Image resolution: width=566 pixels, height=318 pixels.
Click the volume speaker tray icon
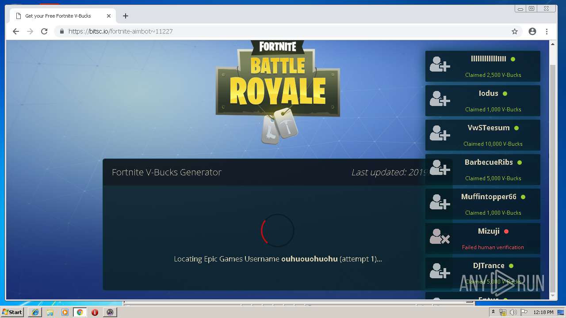coord(513,312)
